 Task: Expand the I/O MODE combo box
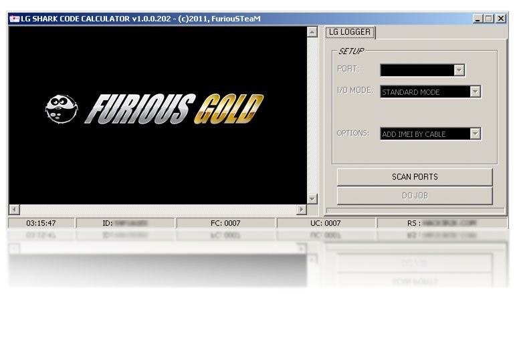click(x=475, y=92)
